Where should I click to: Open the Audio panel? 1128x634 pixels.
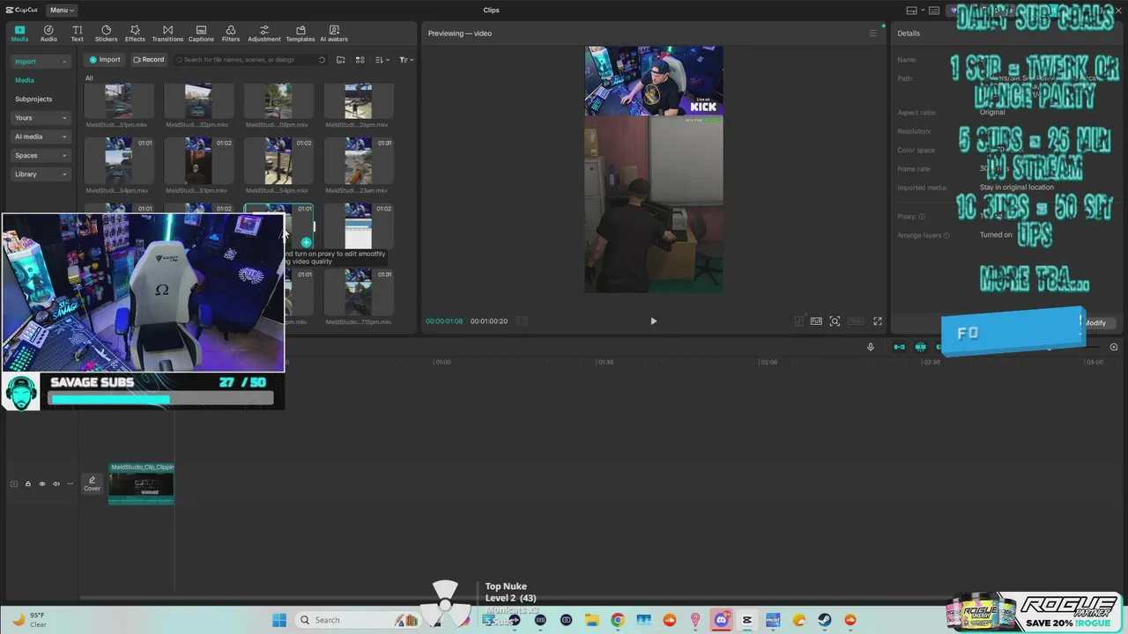pos(48,33)
